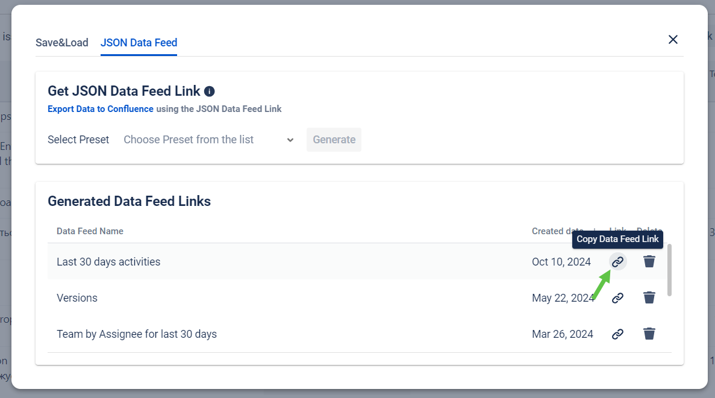Delete the Last 30 days activities feed
Screen dimensions: 715x398
tap(649, 262)
